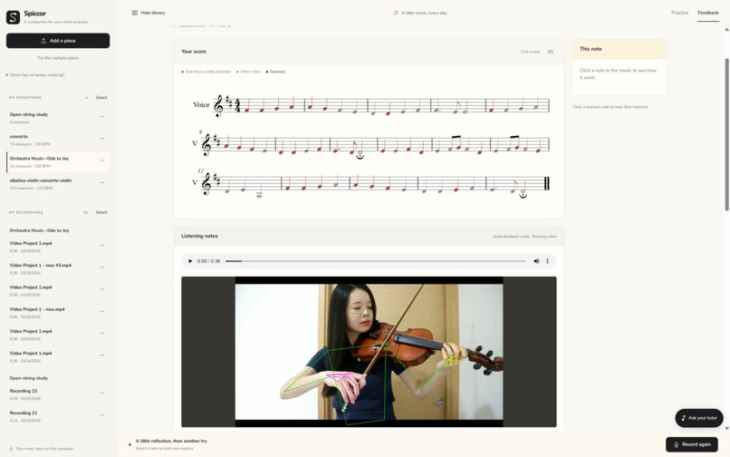Screen dimensions: 730x457
Task: Open options menu for Open-string study piece
Action: coord(102,117)
